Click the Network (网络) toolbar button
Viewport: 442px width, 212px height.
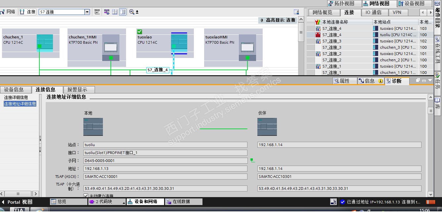click(8, 12)
